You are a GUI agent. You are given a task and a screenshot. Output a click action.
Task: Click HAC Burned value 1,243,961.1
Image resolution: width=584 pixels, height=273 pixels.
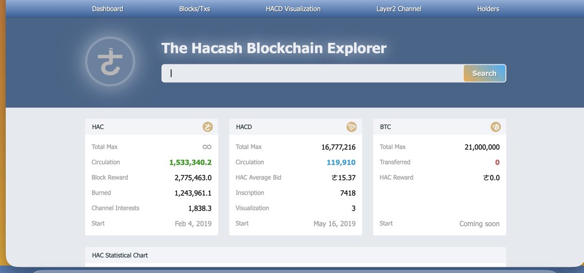click(193, 193)
